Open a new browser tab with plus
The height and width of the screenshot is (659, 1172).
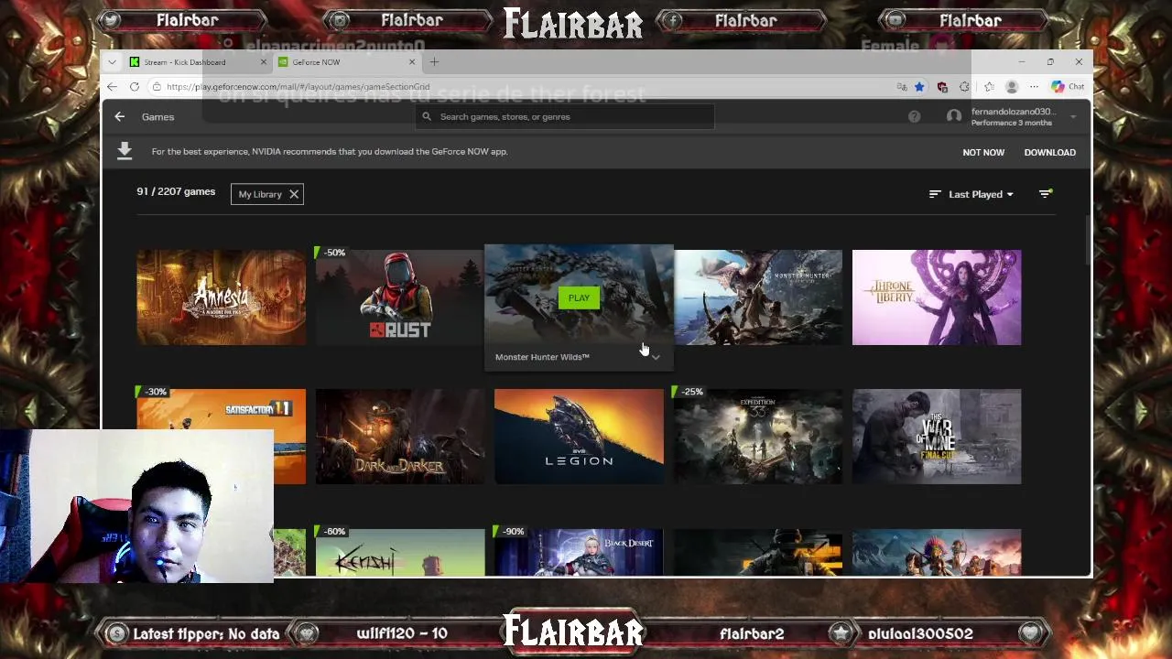pos(434,62)
